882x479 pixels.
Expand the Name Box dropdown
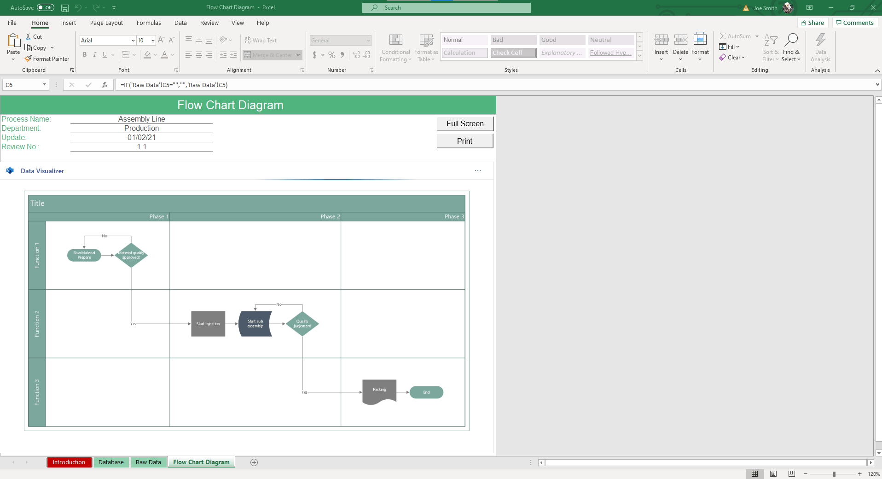(x=44, y=85)
